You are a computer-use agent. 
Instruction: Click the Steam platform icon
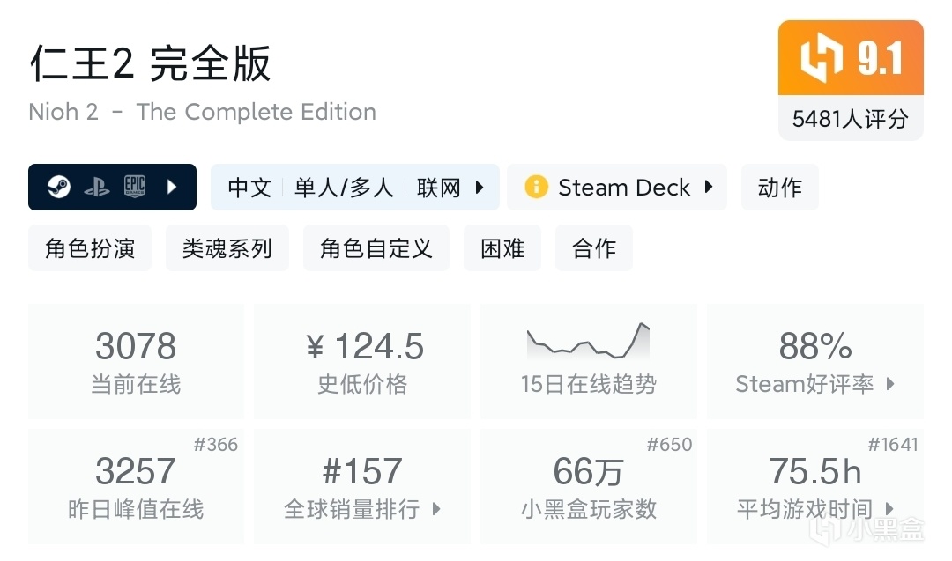coord(59,187)
